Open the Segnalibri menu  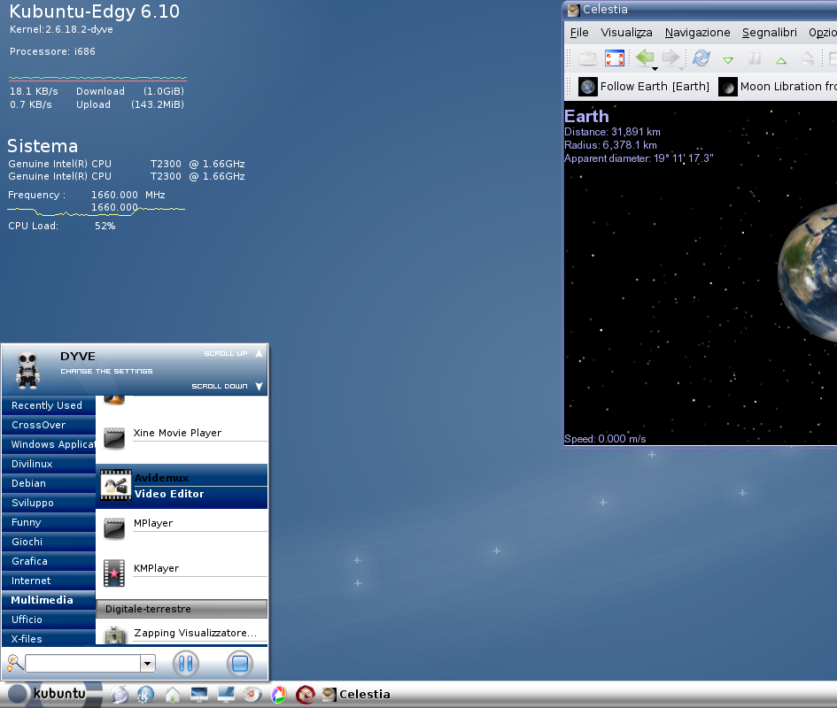coord(769,33)
